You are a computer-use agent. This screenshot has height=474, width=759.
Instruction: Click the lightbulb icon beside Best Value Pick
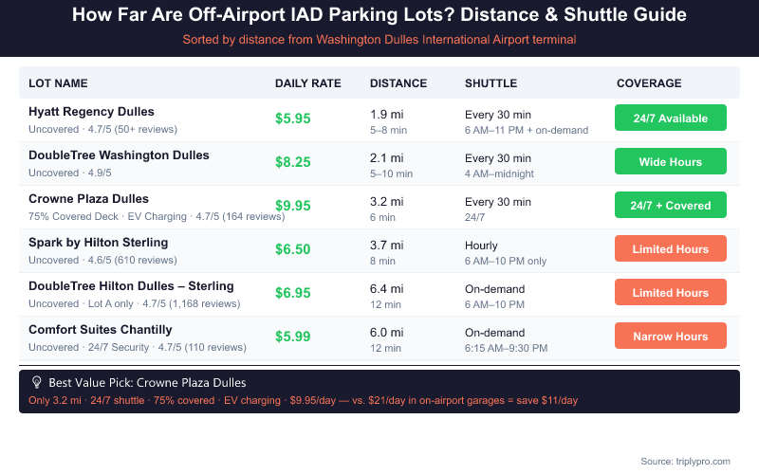pos(37,382)
